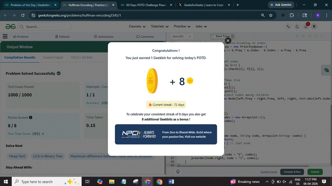Viewport: 332px width, 186px height.
Task: Expand the Practice dropdown menu
Action: 182,27
